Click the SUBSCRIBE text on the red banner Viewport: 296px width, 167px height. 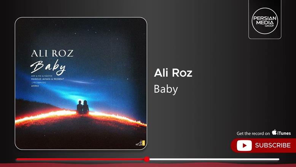[x=273, y=145]
